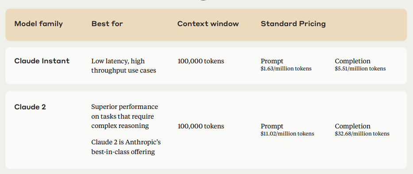Viewport: 413px width, 174px height.
Task: Select the Standard Pricing header text
Action: (x=293, y=24)
